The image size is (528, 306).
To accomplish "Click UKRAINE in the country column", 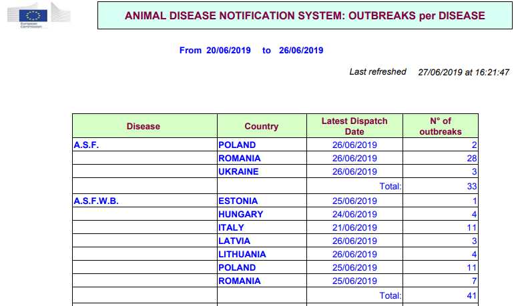I will click(238, 171).
